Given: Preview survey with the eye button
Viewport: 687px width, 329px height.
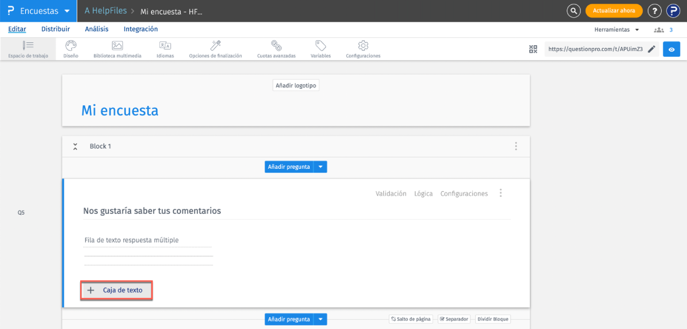Looking at the screenshot, I should pos(672,49).
